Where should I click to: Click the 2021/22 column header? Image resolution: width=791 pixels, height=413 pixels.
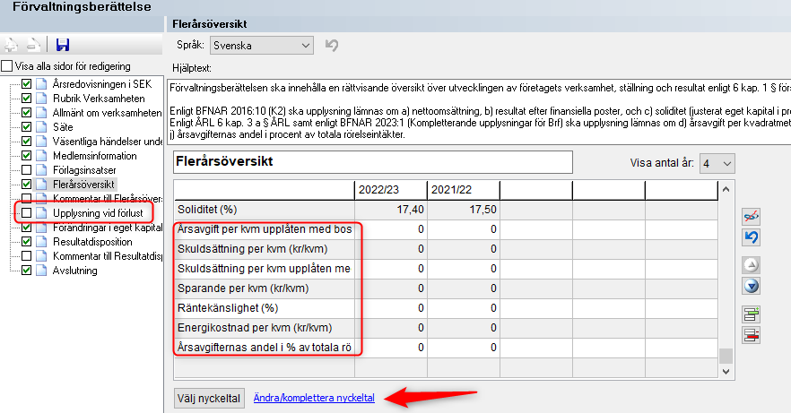[x=464, y=190]
